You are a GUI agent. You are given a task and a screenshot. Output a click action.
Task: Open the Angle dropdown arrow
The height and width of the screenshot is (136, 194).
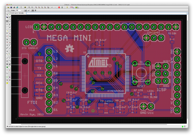coord(22,11)
